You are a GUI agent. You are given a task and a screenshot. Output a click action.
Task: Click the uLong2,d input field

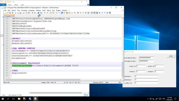tap(159, 72)
